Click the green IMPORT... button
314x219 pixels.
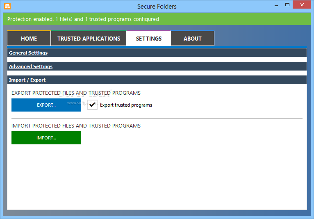pyautogui.click(x=46, y=138)
